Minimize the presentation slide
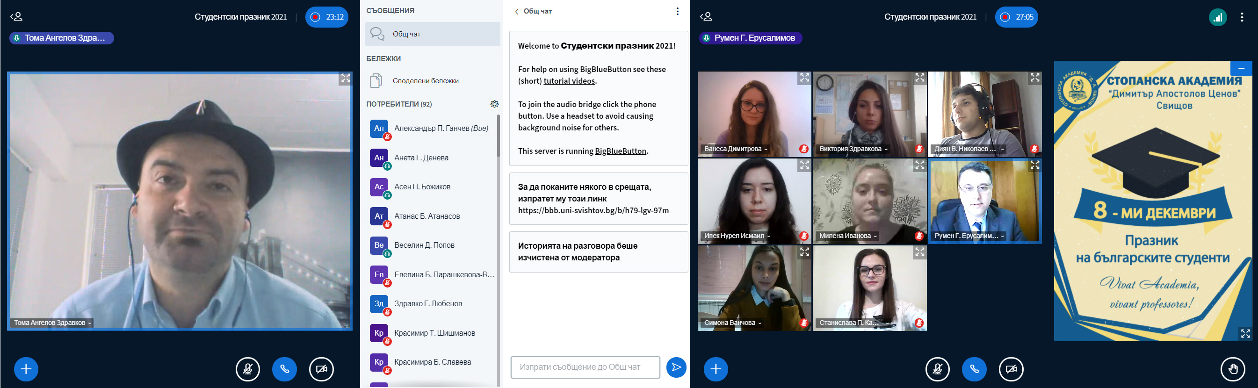The height and width of the screenshot is (388, 1258). (1241, 68)
